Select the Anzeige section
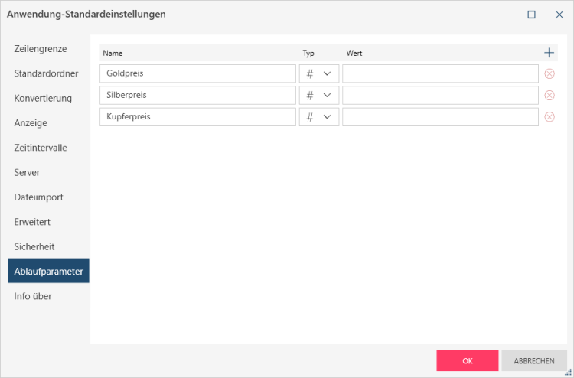The image size is (574, 378). pos(31,123)
